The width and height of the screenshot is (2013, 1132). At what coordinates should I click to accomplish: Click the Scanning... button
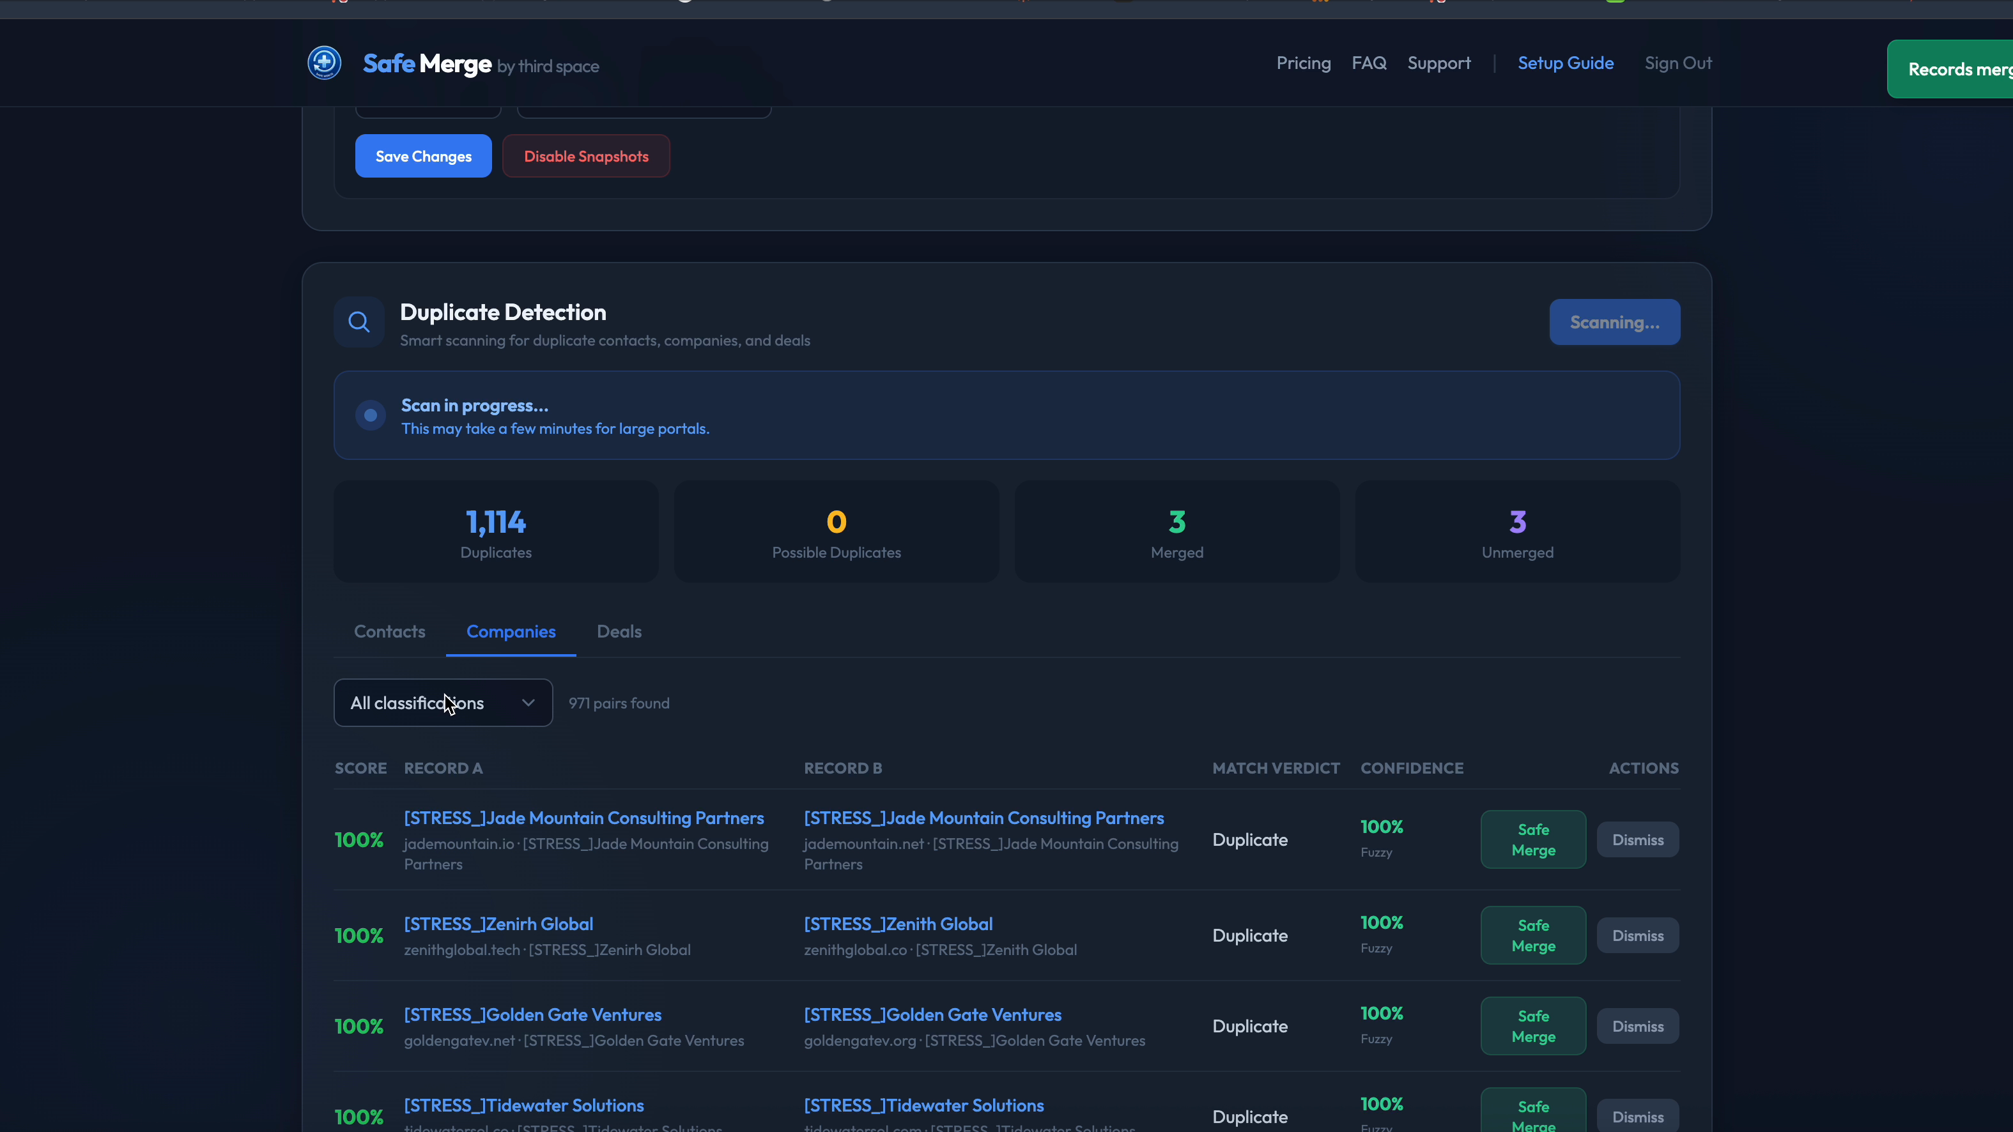coord(1614,322)
